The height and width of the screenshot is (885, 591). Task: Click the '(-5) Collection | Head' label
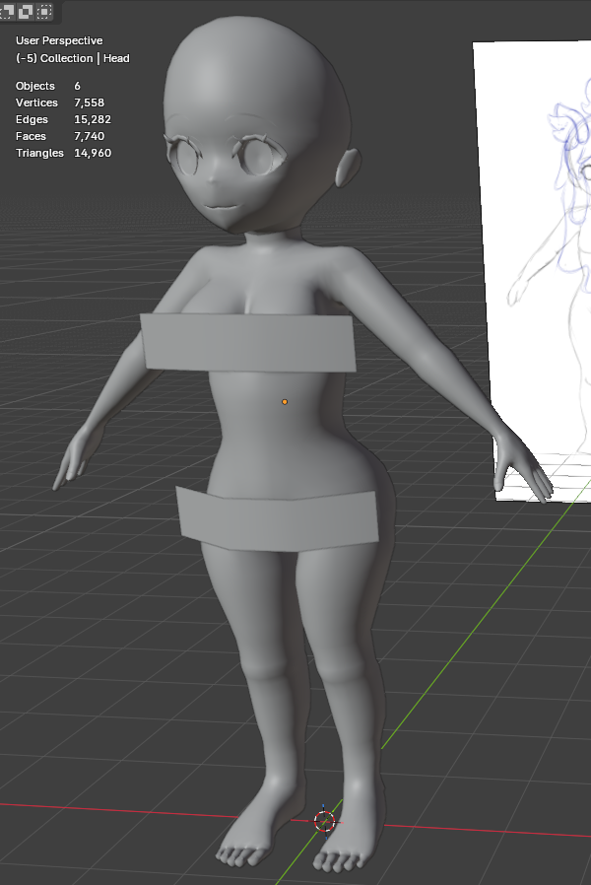click(73, 58)
